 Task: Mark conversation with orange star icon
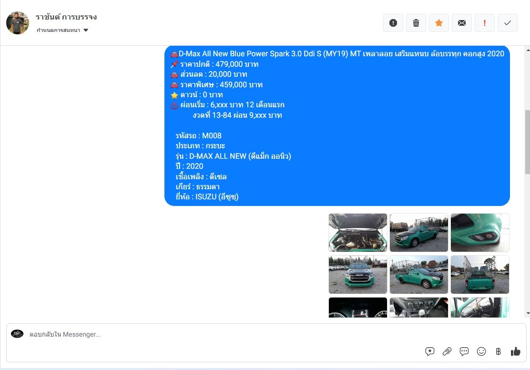pyautogui.click(x=439, y=23)
